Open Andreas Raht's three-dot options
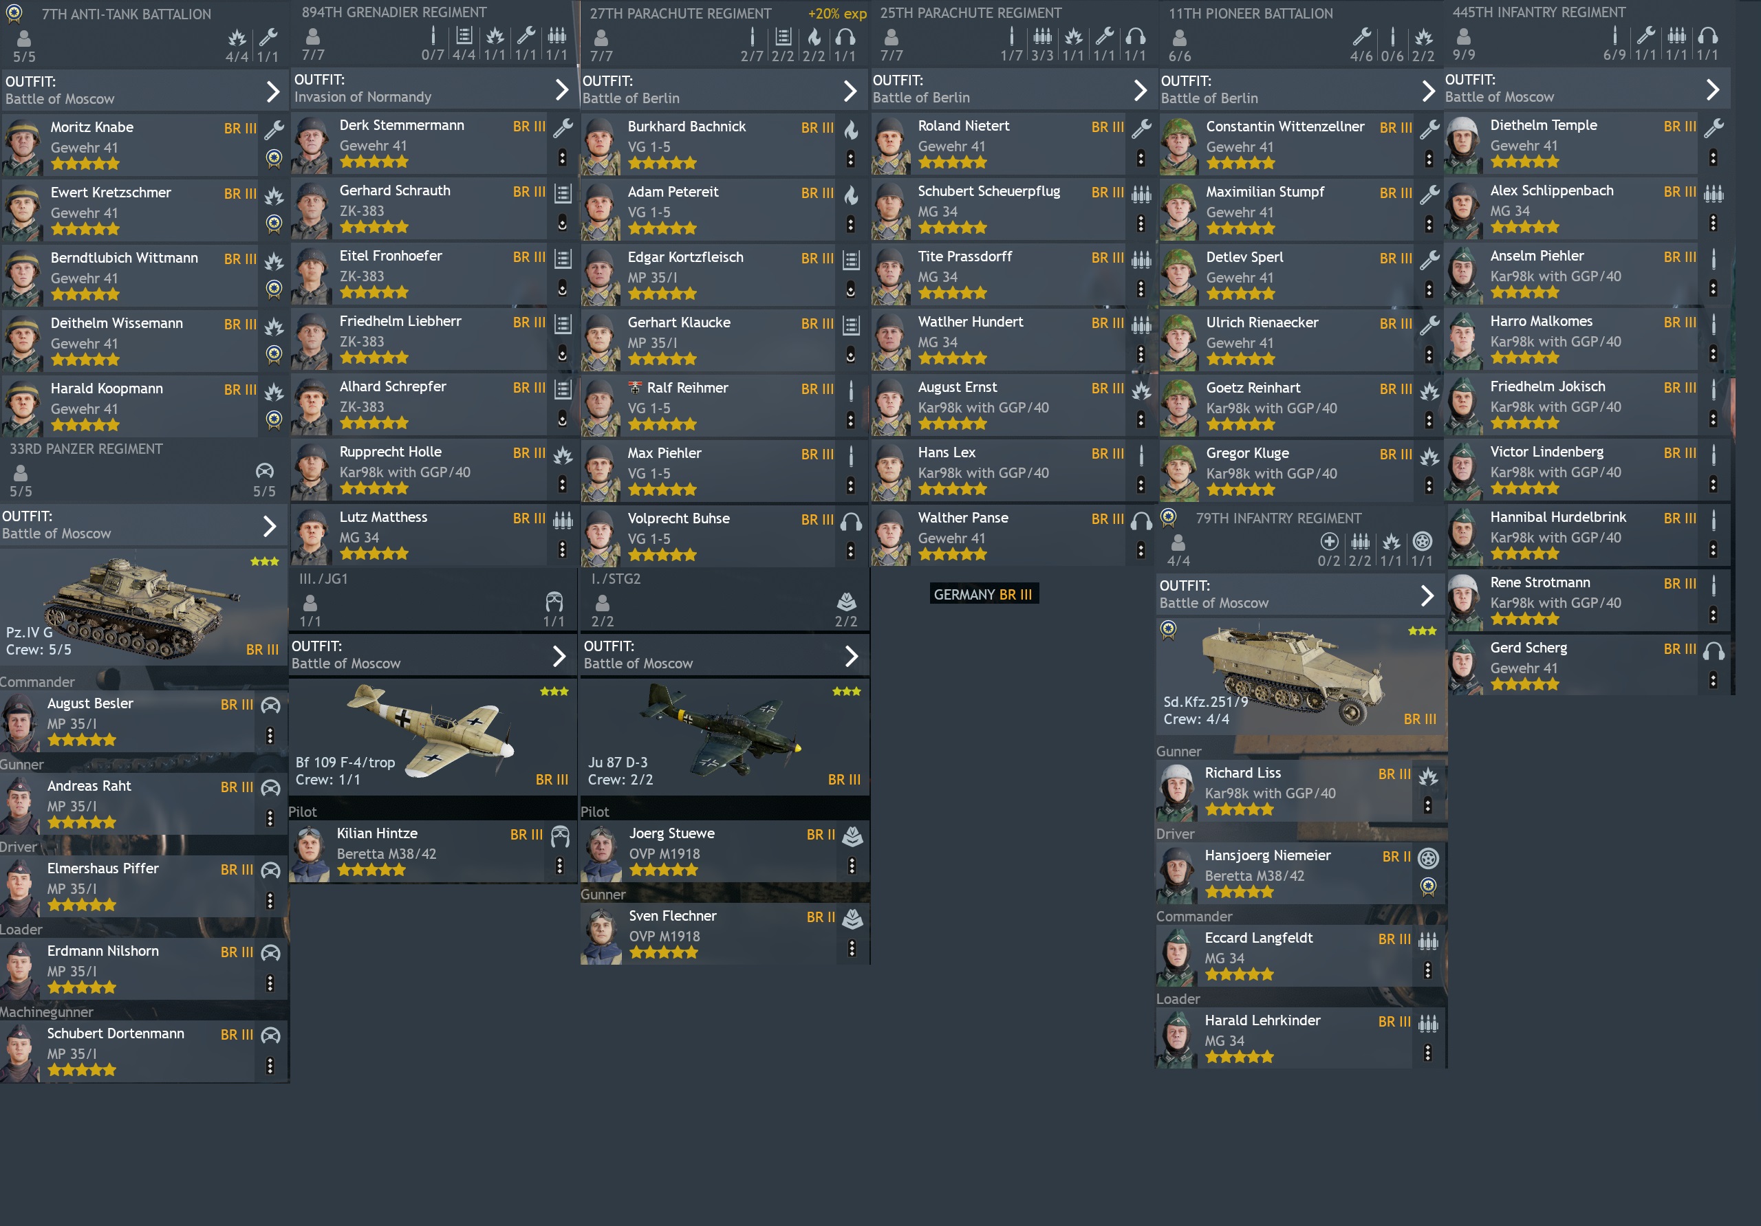This screenshot has height=1226, width=1761. pyautogui.click(x=270, y=818)
